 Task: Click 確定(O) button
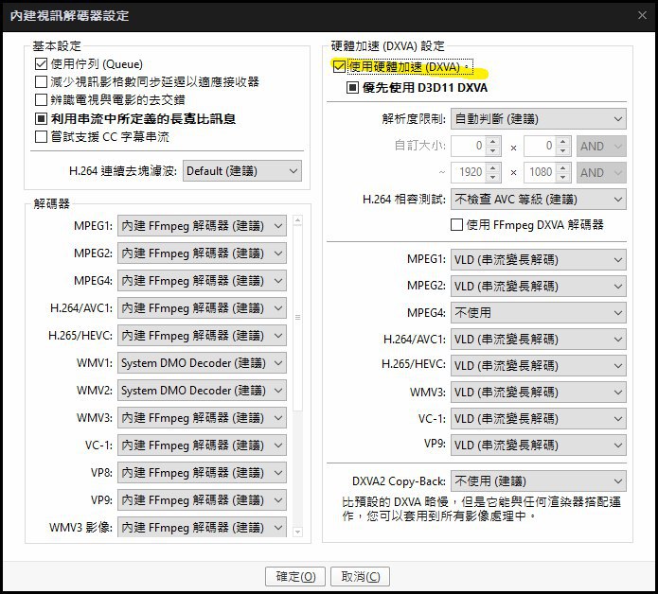coord(295,577)
